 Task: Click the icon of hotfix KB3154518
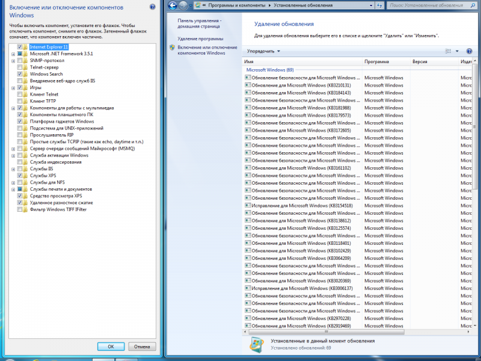(248, 205)
